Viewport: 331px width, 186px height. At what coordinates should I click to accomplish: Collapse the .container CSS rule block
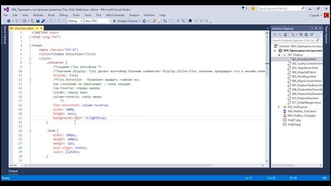tap(30, 63)
